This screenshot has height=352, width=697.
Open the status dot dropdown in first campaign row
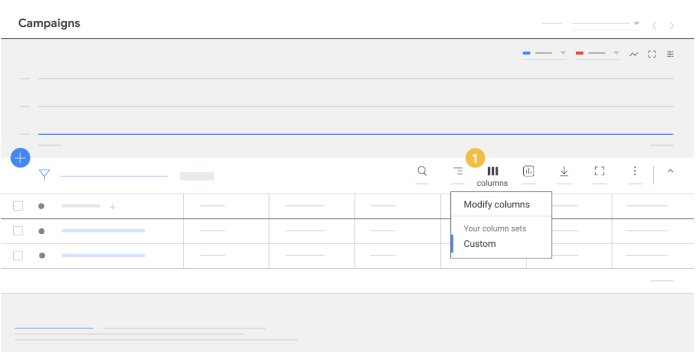[x=41, y=231]
